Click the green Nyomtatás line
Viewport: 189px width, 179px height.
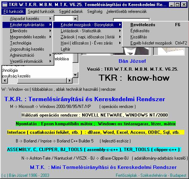click(96, 124)
